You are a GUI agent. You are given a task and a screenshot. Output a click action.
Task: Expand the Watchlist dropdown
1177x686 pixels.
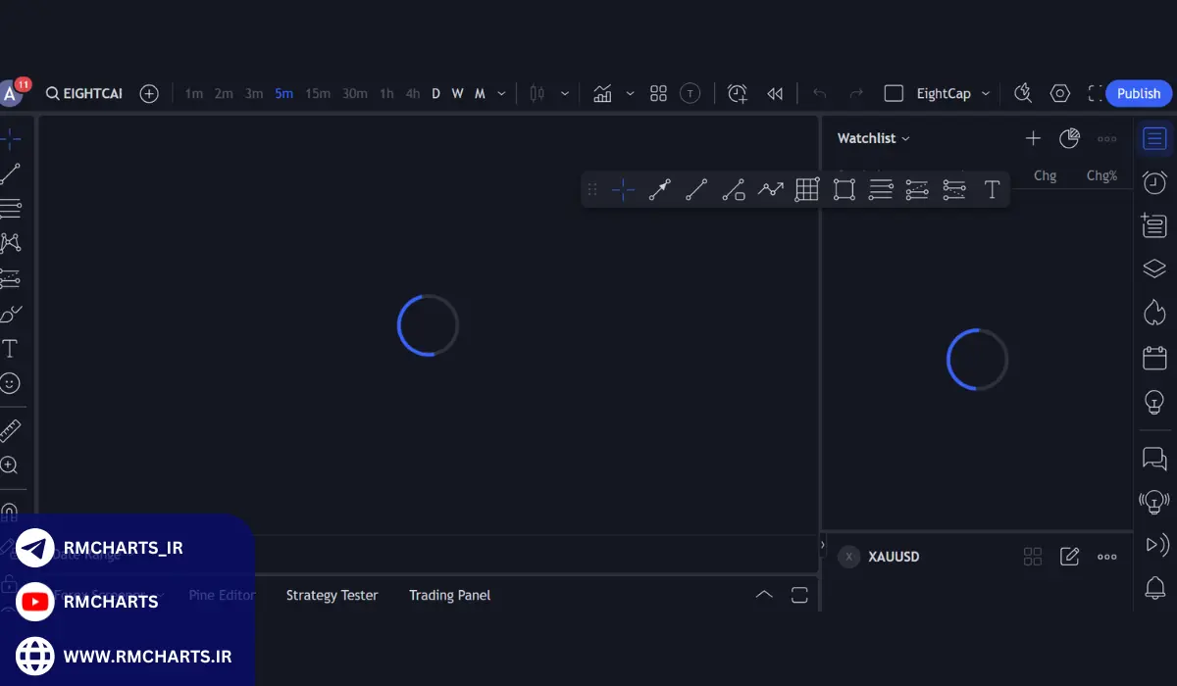(873, 138)
